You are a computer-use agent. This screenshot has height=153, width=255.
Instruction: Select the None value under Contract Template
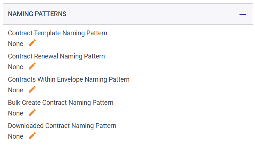(x=15, y=44)
